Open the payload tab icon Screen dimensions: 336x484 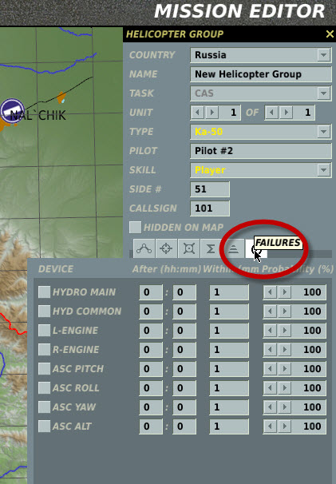(189, 248)
